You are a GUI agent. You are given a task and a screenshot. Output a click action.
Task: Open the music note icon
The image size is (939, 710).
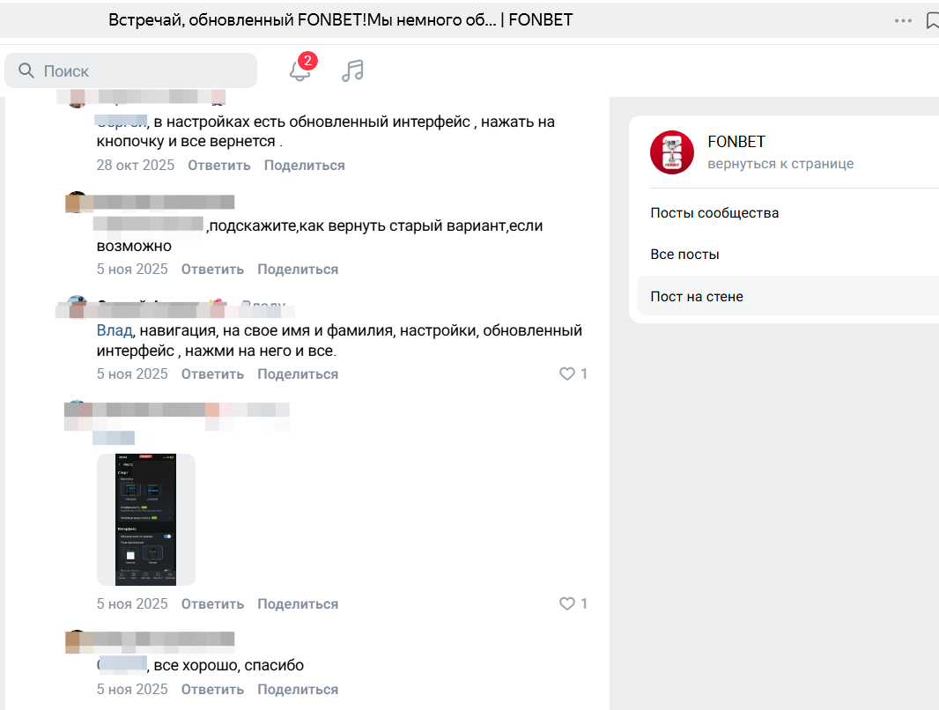tap(352, 70)
